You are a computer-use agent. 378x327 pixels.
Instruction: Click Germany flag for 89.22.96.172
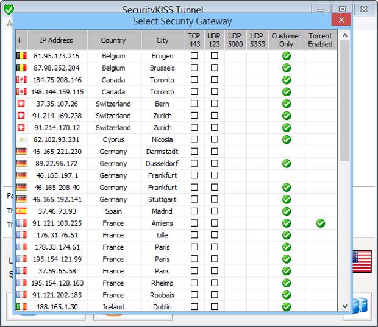click(x=21, y=163)
